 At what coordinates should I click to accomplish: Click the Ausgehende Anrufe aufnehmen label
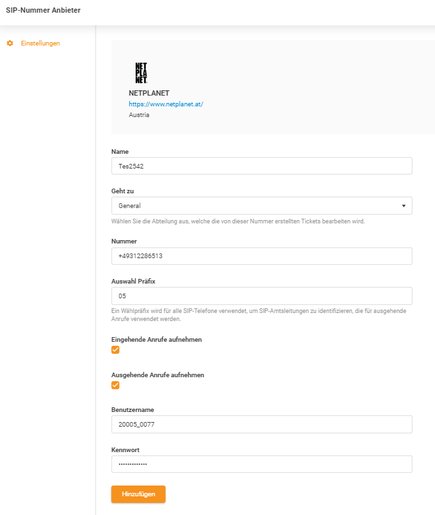[x=157, y=375]
